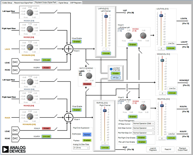The width and height of the screenshot is (193, 155).
Task: Toggle Pbk Right Chan Enable button
Action: [142, 138]
